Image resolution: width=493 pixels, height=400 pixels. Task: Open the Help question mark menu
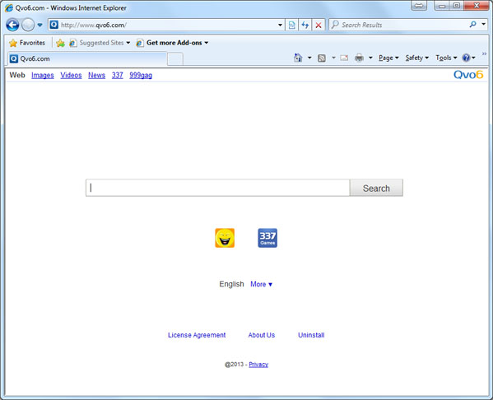468,58
